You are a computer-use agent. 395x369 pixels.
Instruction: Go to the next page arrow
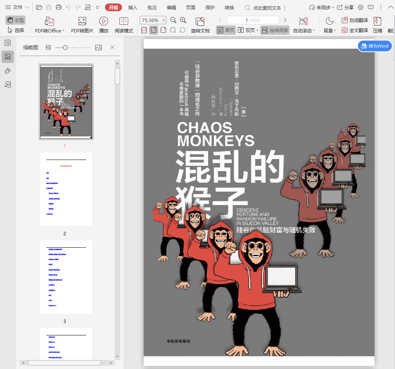pos(285,20)
